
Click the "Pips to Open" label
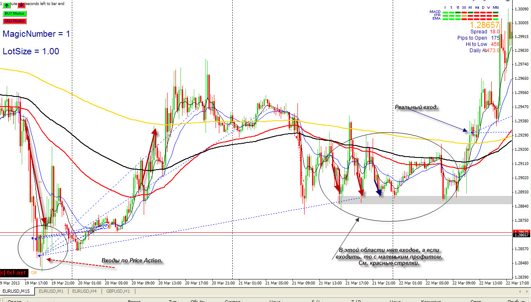[x=473, y=38]
